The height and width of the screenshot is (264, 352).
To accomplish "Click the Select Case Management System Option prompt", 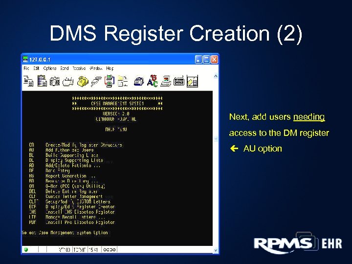I will [x=65, y=233].
